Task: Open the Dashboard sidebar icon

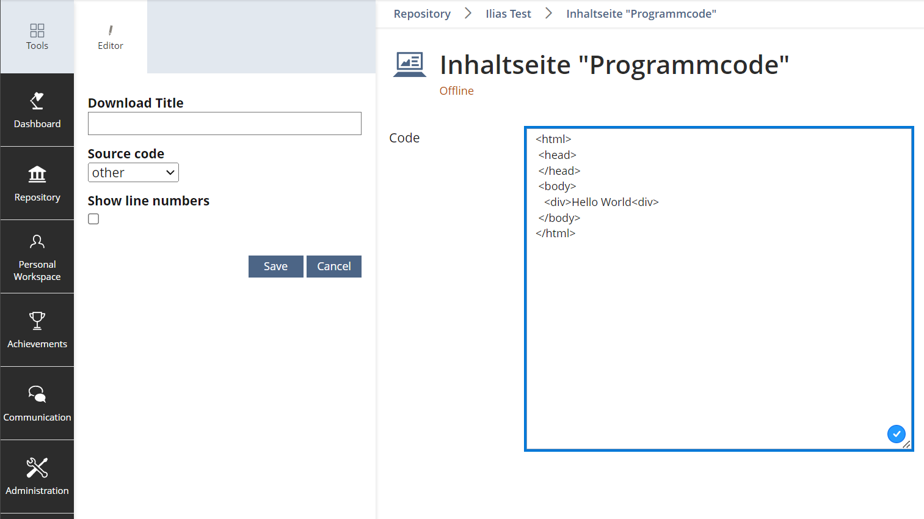Action: point(37,101)
